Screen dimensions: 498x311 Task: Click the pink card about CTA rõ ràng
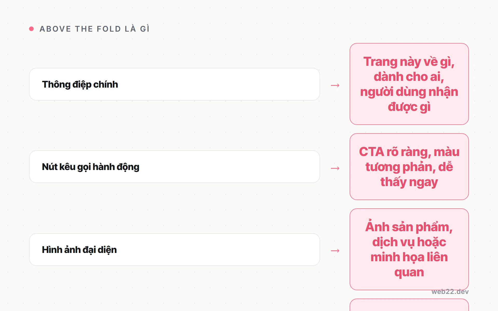pyautogui.click(x=409, y=167)
